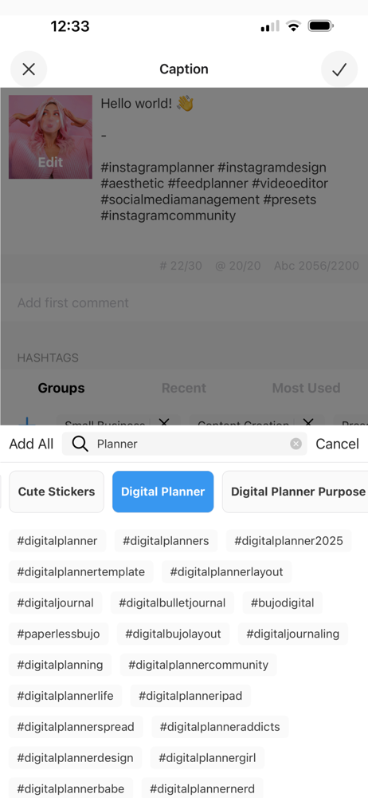Add all hashtags with Add All
Viewport: 368px width, 798px height.
pyautogui.click(x=31, y=444)
